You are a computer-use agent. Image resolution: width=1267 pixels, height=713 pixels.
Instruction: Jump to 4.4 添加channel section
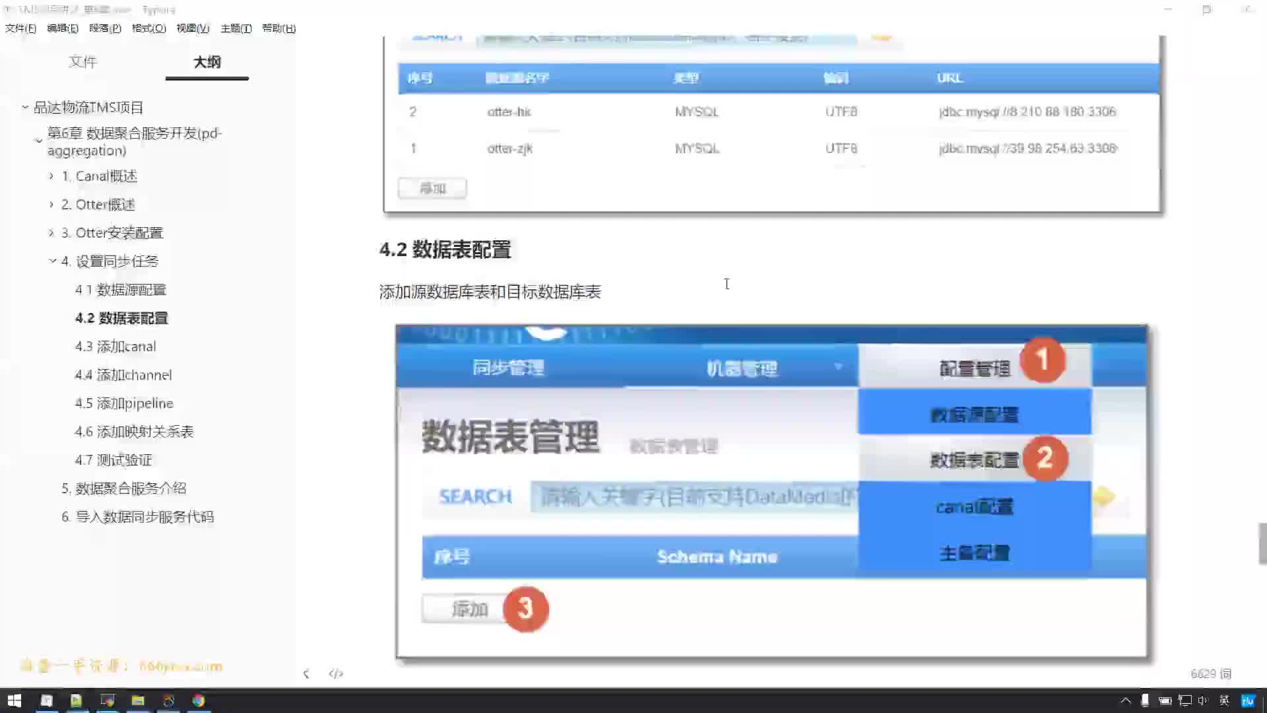[123, 375]
